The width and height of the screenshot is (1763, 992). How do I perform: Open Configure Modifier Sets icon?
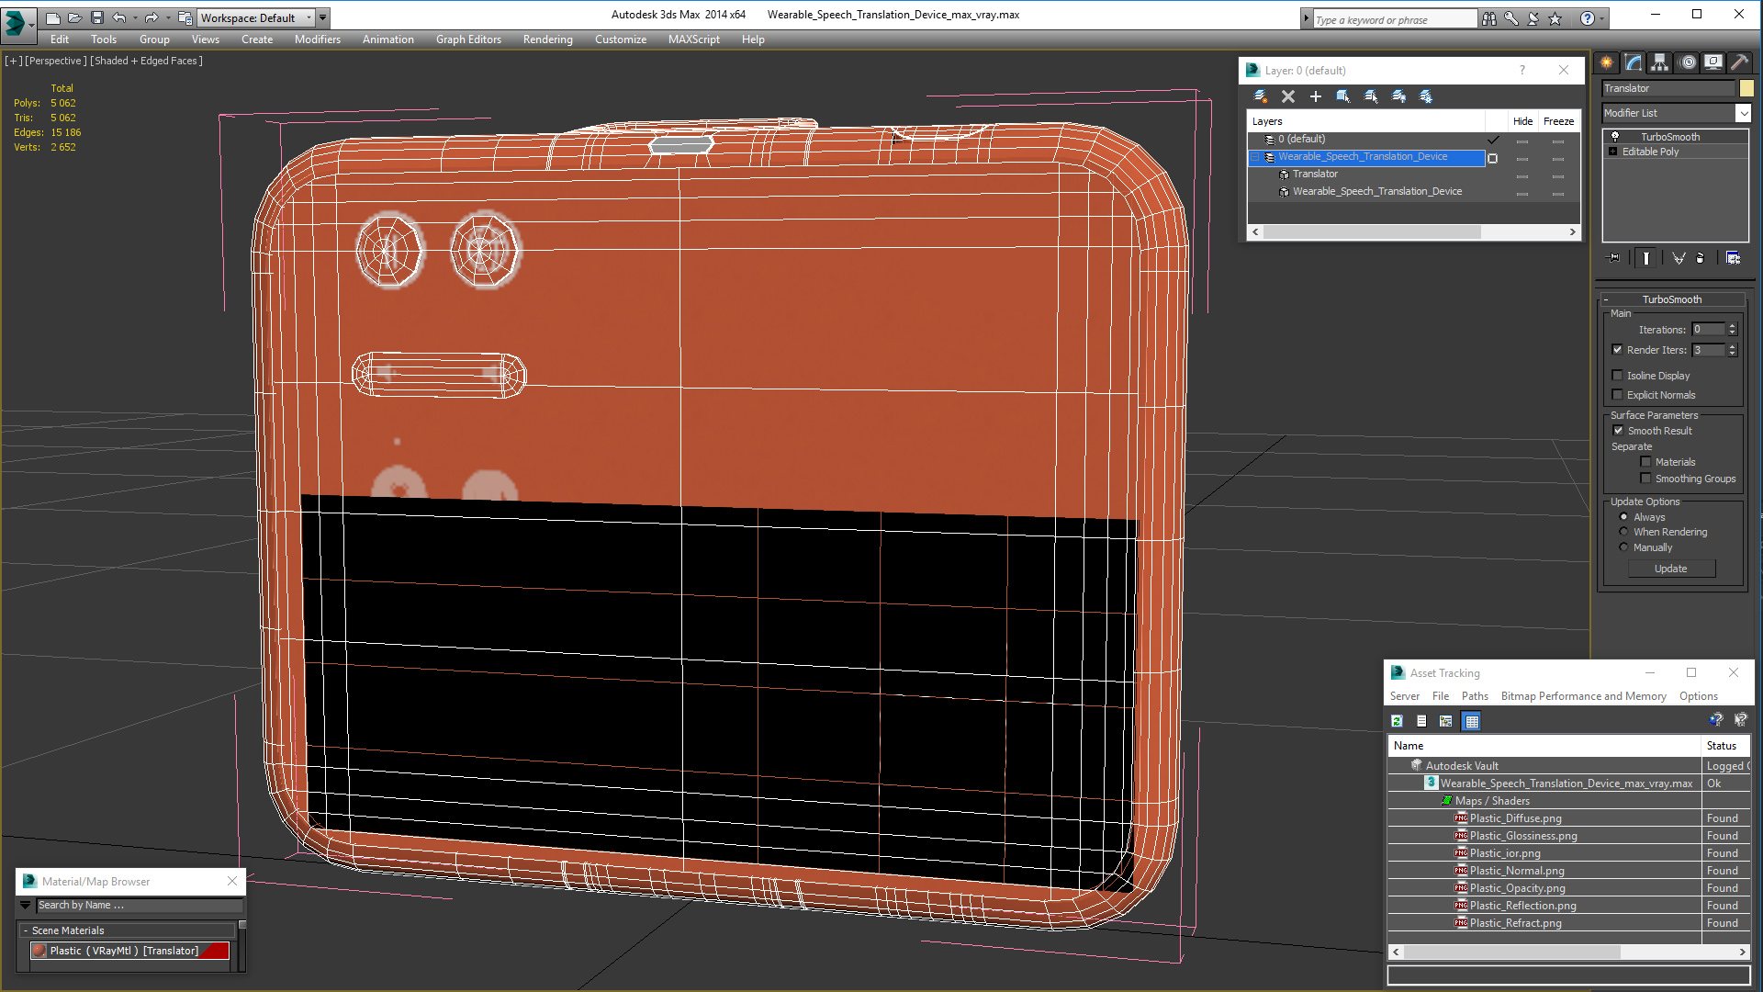(x=1733, y=258)
